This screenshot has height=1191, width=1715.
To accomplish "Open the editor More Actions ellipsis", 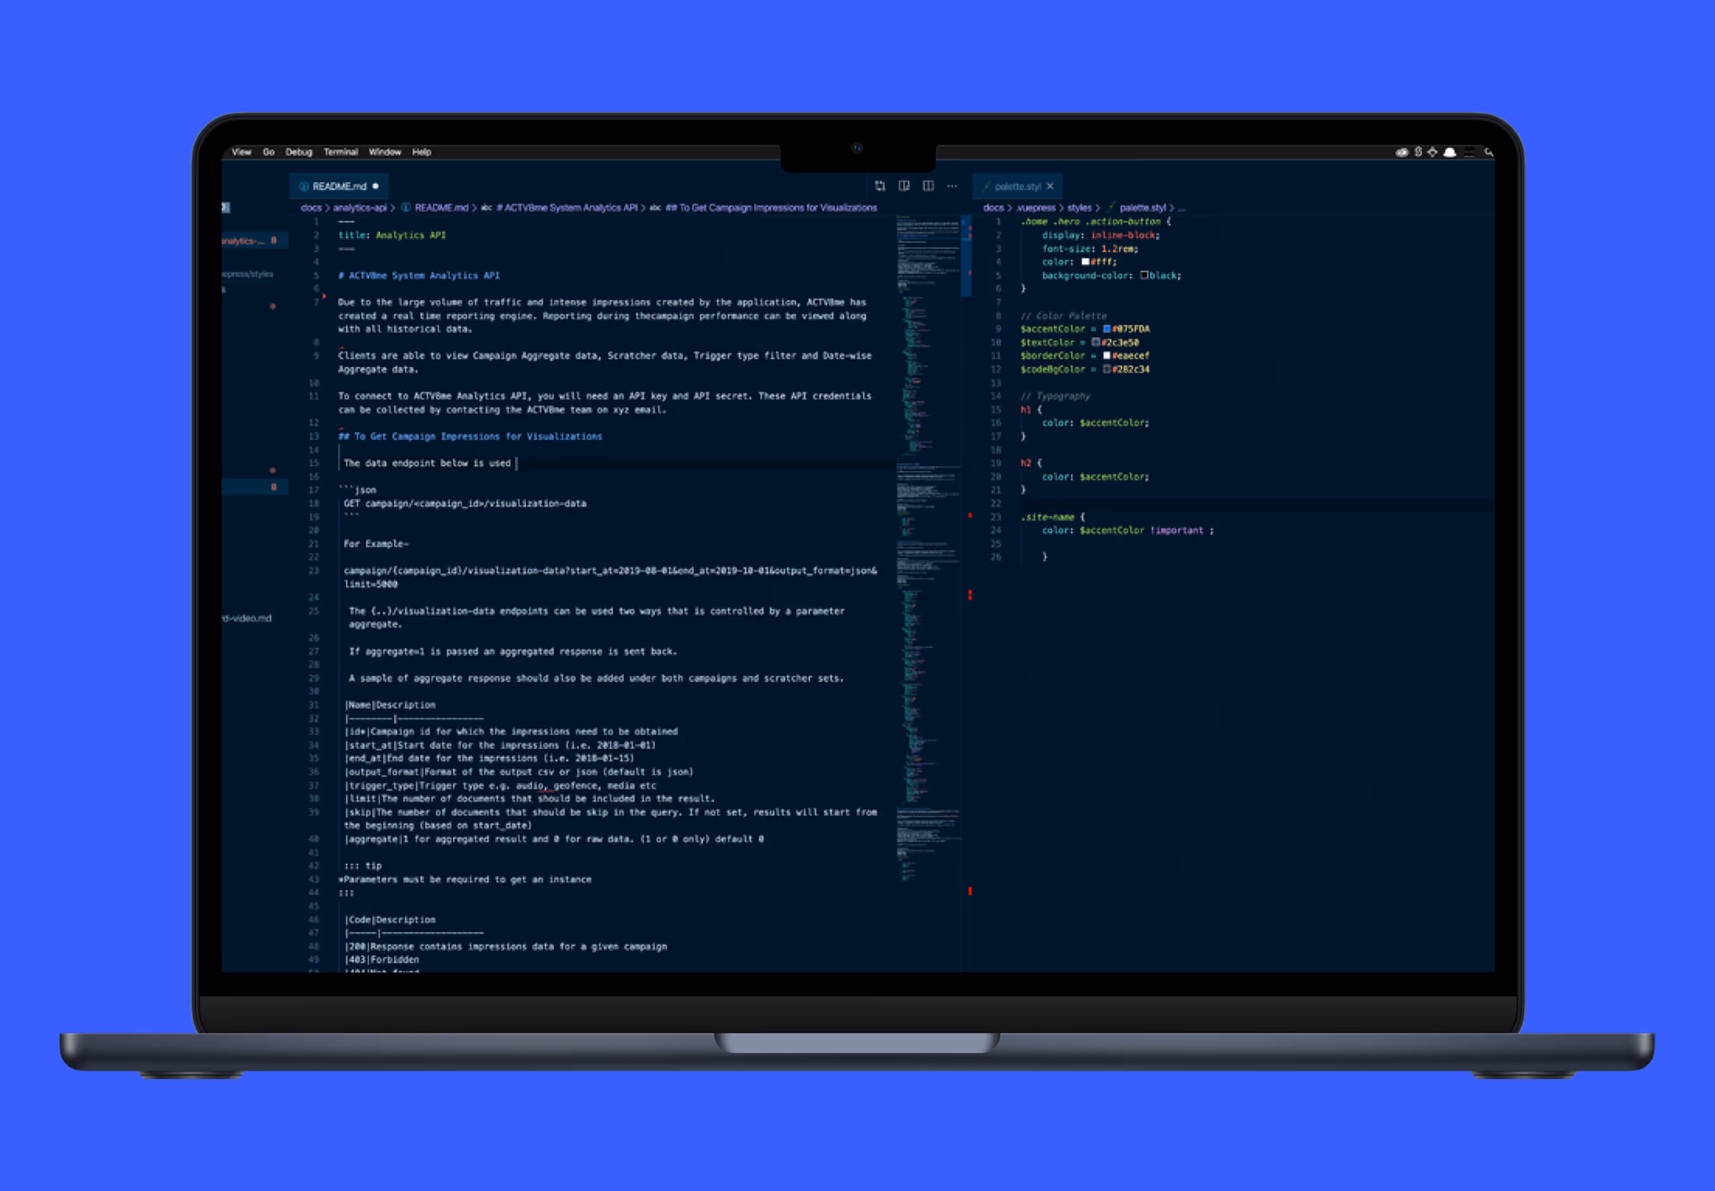I will pyautogui.click(x=952, y=186).
